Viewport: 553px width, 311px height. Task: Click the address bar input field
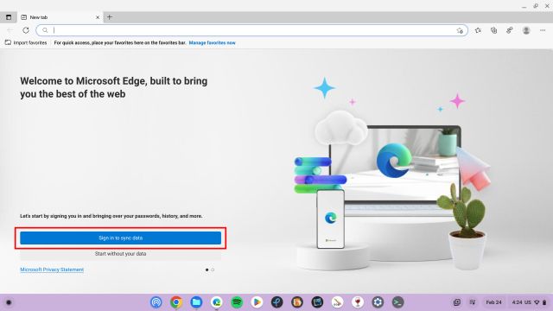(x=251, y=30)
